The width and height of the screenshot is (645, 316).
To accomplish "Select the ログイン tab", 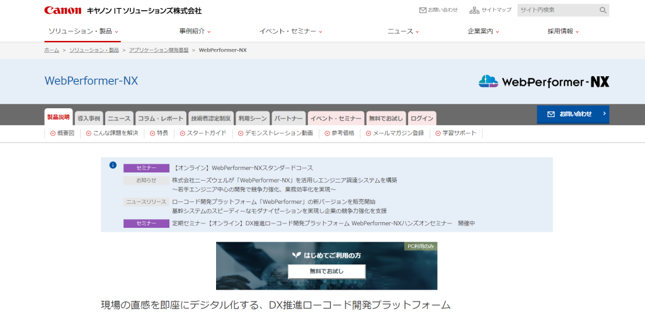I will [x=421, y=118].
